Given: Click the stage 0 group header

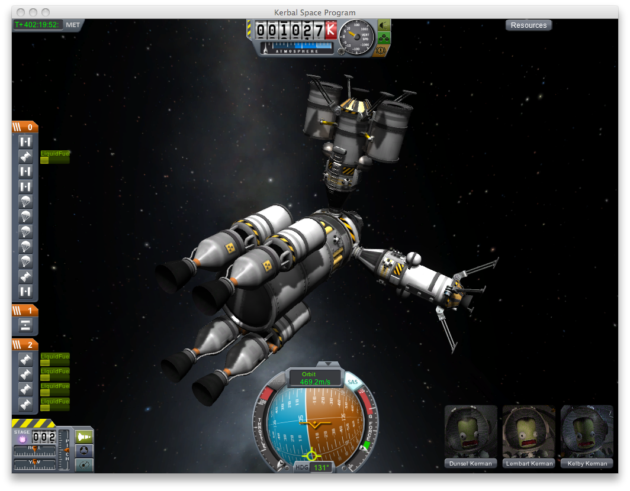Looking at the screenshot, I should coord(25,127).
